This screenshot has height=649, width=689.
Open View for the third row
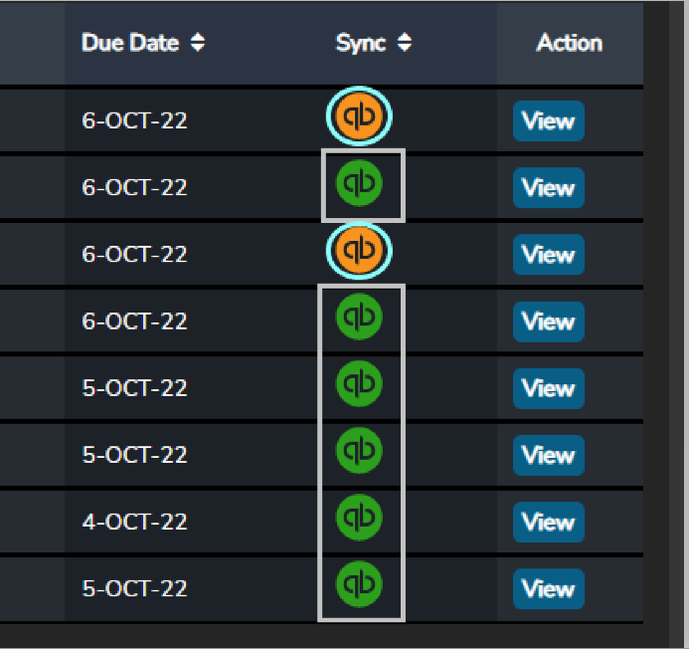pos(548,255)
